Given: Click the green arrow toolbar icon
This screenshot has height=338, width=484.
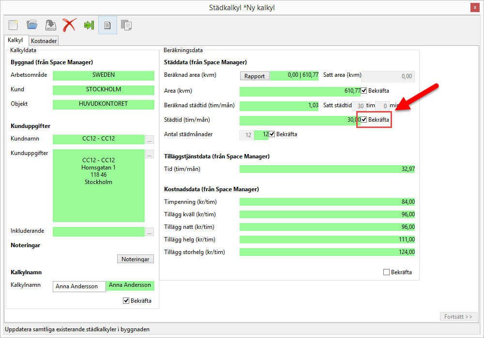Looking at the screenshot, I should [89, 25].
